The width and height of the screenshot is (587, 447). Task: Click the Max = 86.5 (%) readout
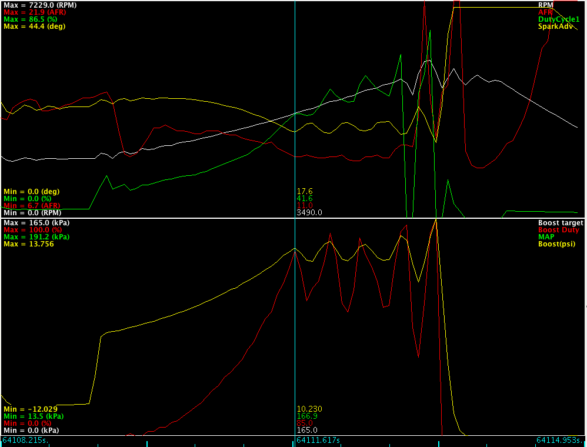click(x=31, y=19)
